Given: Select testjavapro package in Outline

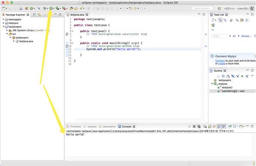Looking at the screenshot, I should pyautogui.click(x=225, y=80).
